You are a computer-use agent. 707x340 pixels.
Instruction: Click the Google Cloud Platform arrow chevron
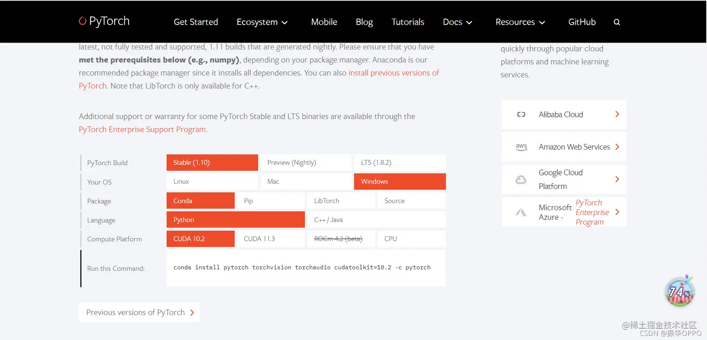(x=617, y=179)
